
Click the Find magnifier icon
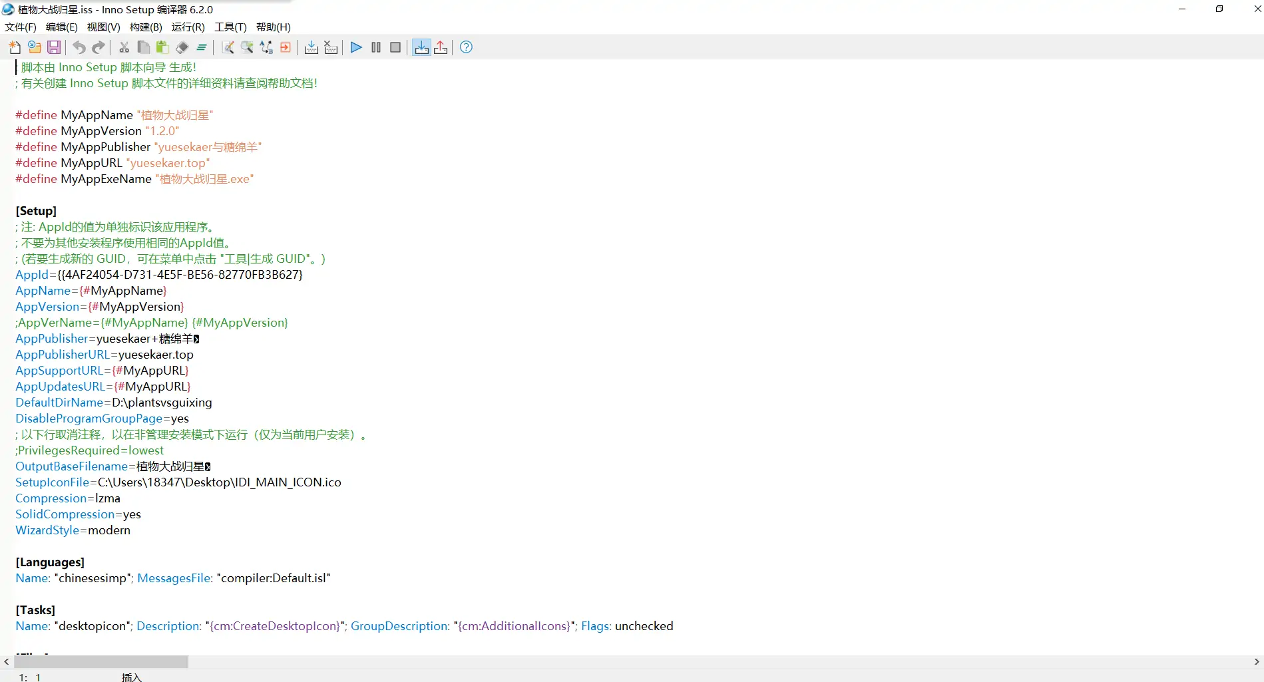pyautogui.click(x=247, y=47)
